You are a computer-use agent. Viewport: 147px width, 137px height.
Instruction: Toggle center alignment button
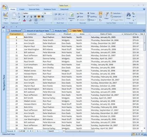(39, 17)
